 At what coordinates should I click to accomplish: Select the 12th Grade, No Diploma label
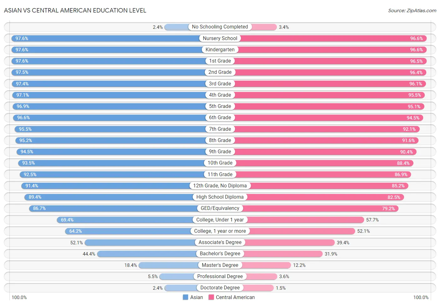pyautogui.click(x=220, y=186)
